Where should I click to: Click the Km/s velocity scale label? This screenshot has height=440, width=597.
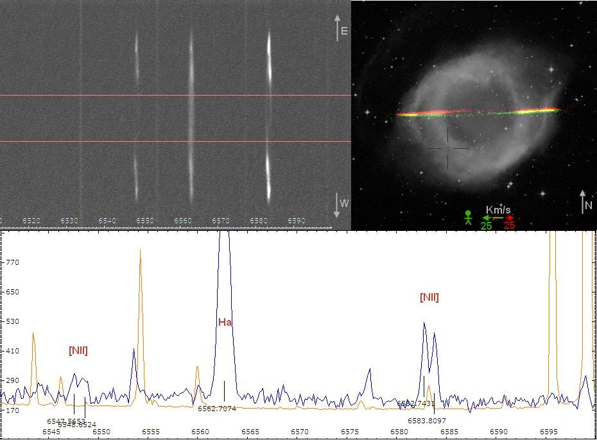click(x=498, y=210)
